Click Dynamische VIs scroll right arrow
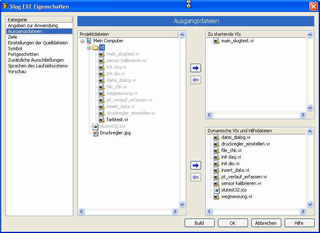Screen dimensions: 320x233 click(x=303, y=211)
